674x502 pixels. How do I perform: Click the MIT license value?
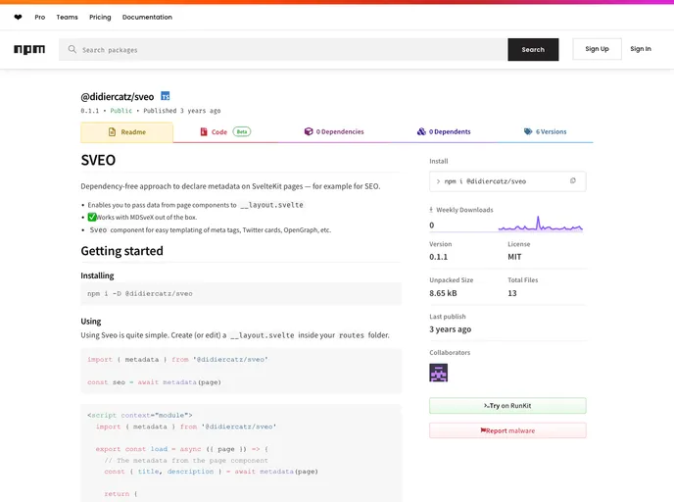(514, 257)
